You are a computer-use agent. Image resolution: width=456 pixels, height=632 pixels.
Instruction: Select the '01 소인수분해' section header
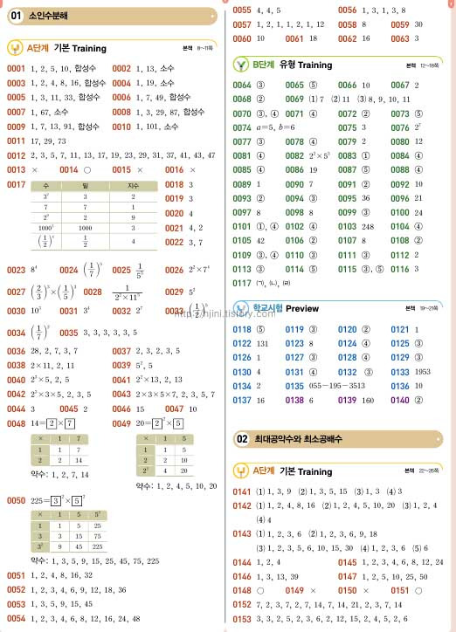tap(112, 16)
